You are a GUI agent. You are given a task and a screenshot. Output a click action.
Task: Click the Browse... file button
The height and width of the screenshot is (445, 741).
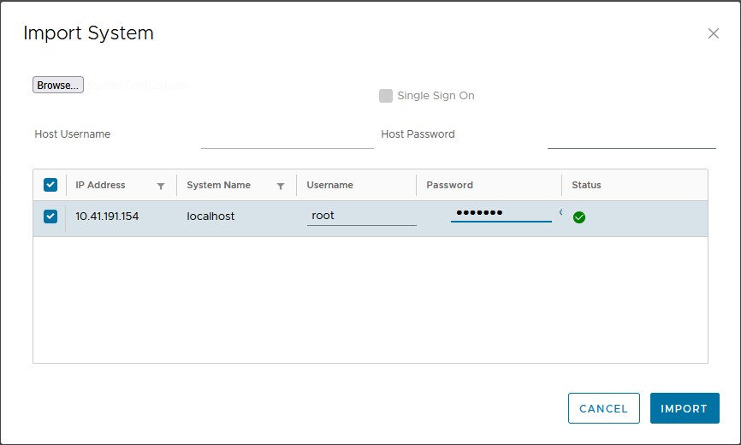point(58,86)
